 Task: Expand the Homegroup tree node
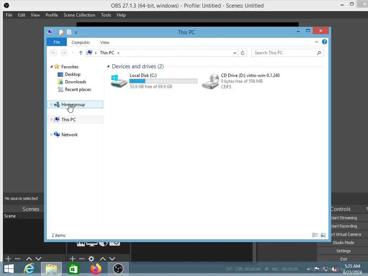(x=51, y=105)
